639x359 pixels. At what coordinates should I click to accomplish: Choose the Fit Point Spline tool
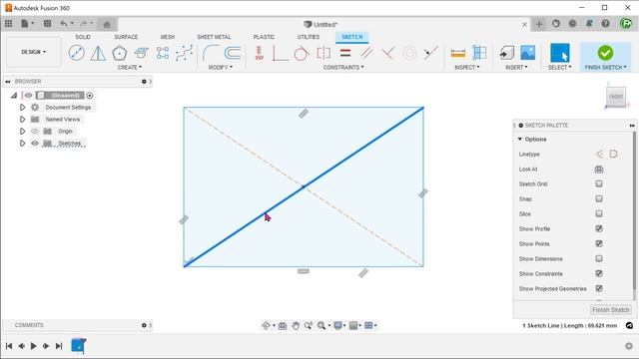[x=184, y=53]
